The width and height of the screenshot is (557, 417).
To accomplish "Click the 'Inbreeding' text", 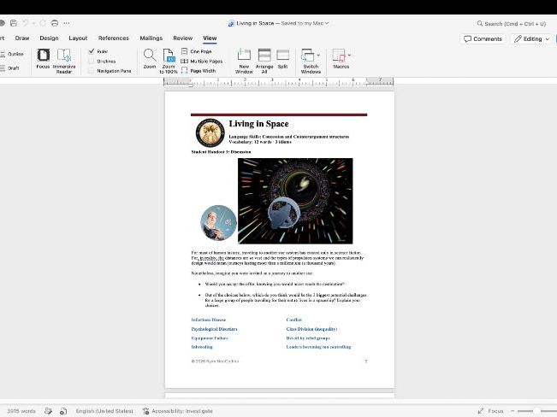I will coord(202,347).
